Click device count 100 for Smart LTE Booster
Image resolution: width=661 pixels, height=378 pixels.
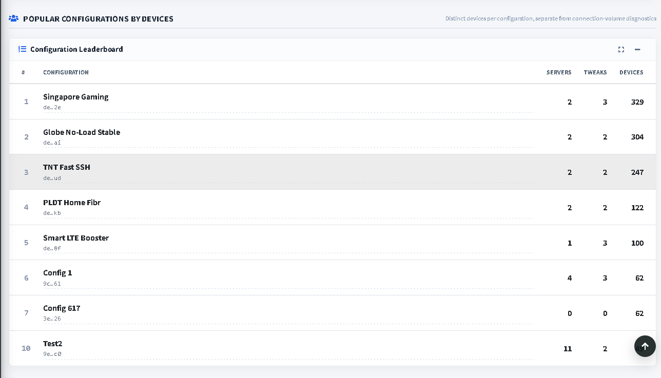637,243
